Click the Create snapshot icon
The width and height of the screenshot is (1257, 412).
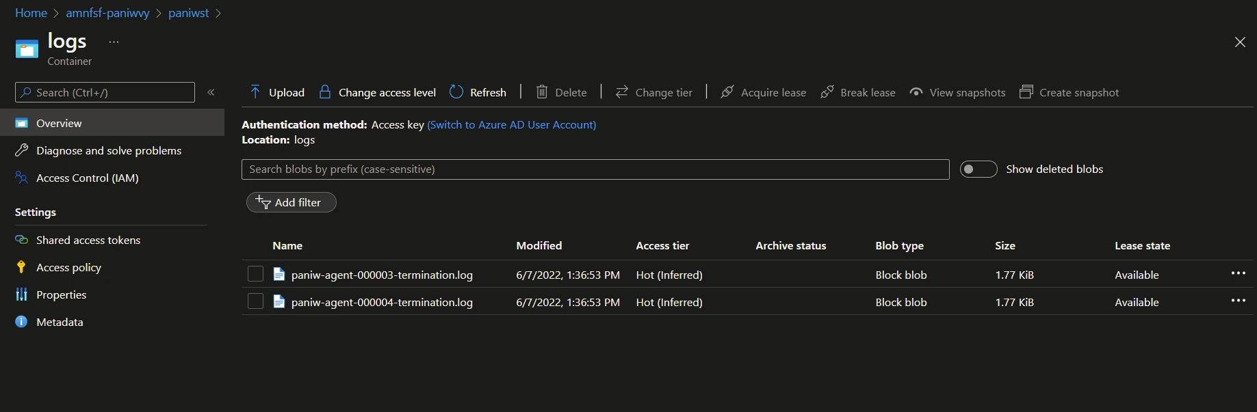tap(1026, 92)
